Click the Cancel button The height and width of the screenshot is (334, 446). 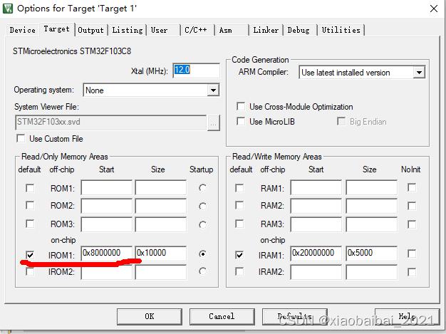pyautogui.click(x=222, y=316)
